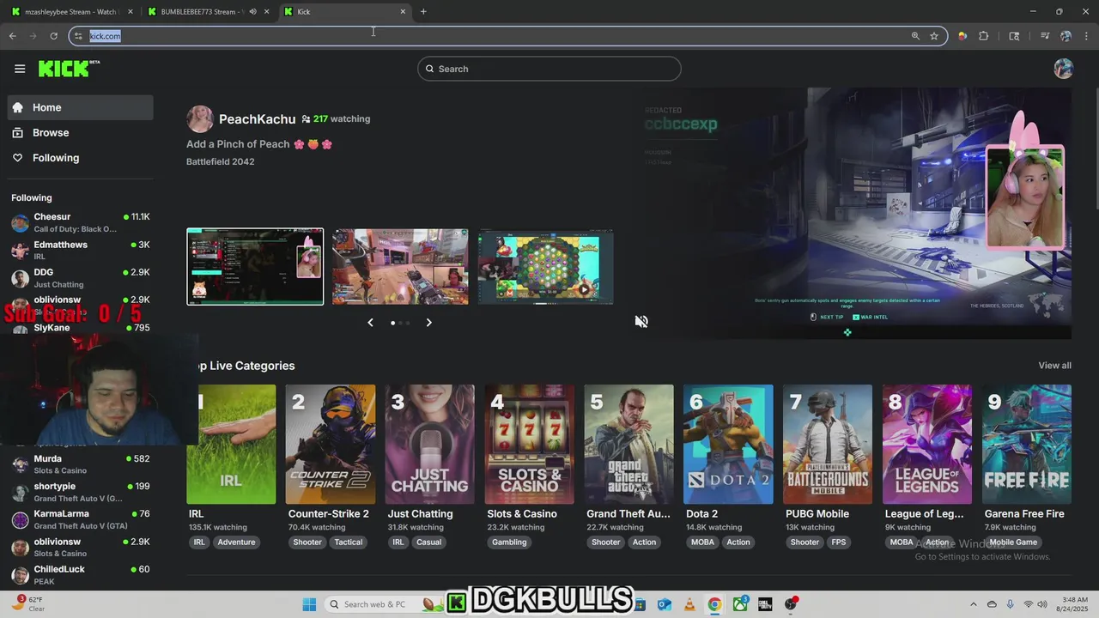1099x618 pixels.
Task: Open the Slots & Casino category card
Action: pos(530,444)
